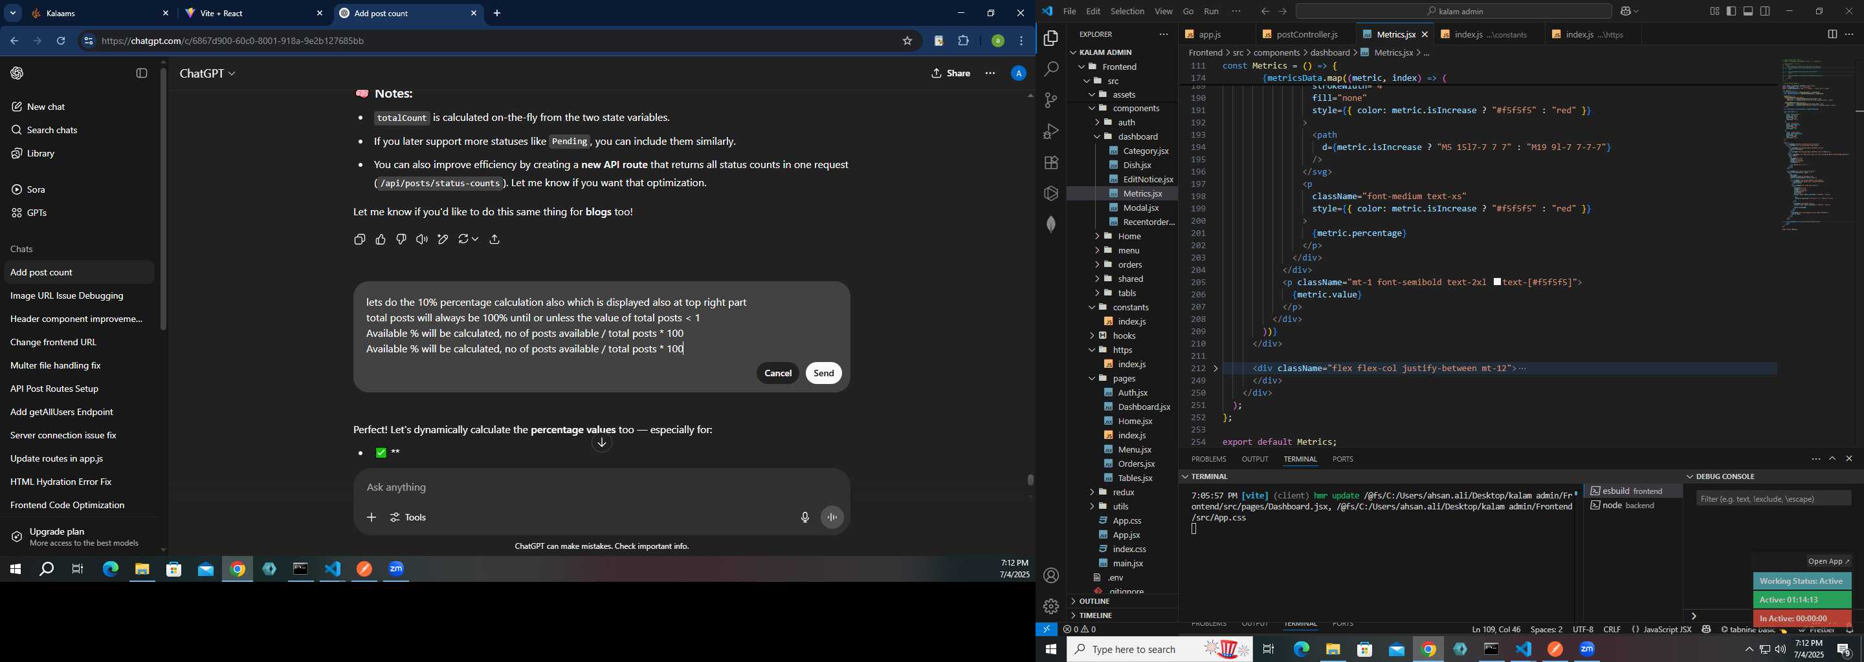Click the microphone dictate icon

click(804, 517)
